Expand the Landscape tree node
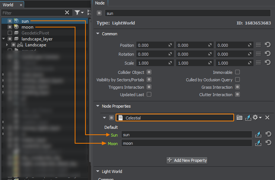 pos(7,45)
